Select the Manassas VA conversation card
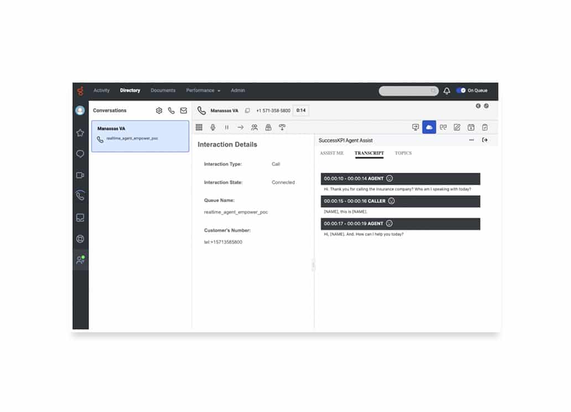This screenshot has width=571, height=412. pyautogui.click(x=140, y=136)
